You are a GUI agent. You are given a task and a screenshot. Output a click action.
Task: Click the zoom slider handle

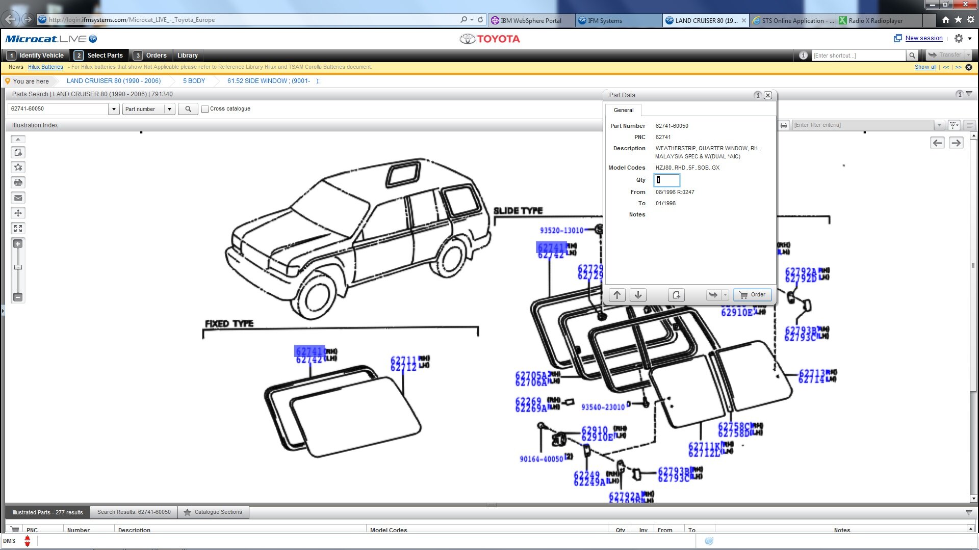[18, 267]
